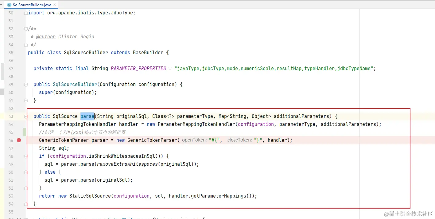Click ParameterMappingTokenHandler type at start of line 44
435x219 pixels.
78,124
